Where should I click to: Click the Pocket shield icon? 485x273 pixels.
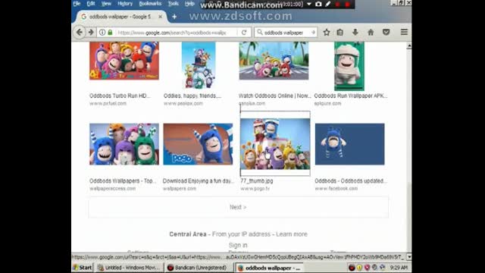coord(386,32)
